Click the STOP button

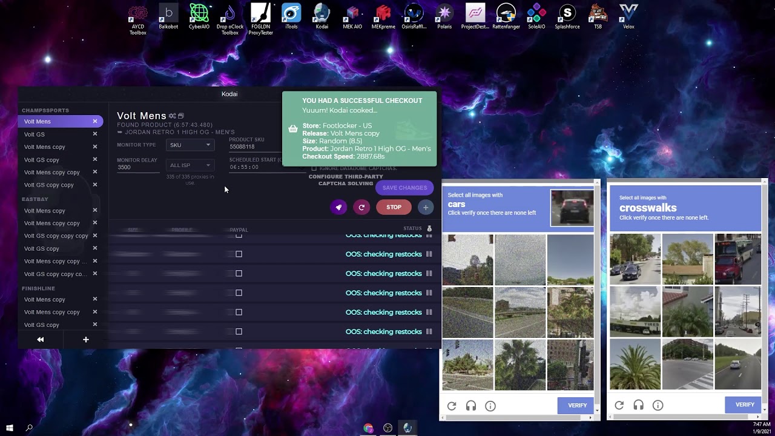click(394, 207)
